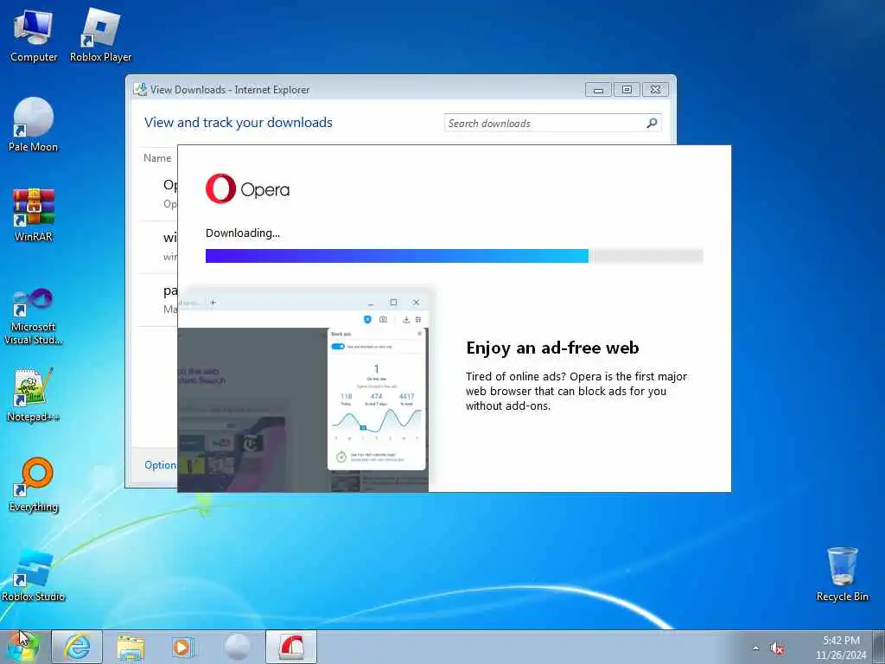Click the 'Downloading...' status text
The image size is (885, 664).
(243, 233)
